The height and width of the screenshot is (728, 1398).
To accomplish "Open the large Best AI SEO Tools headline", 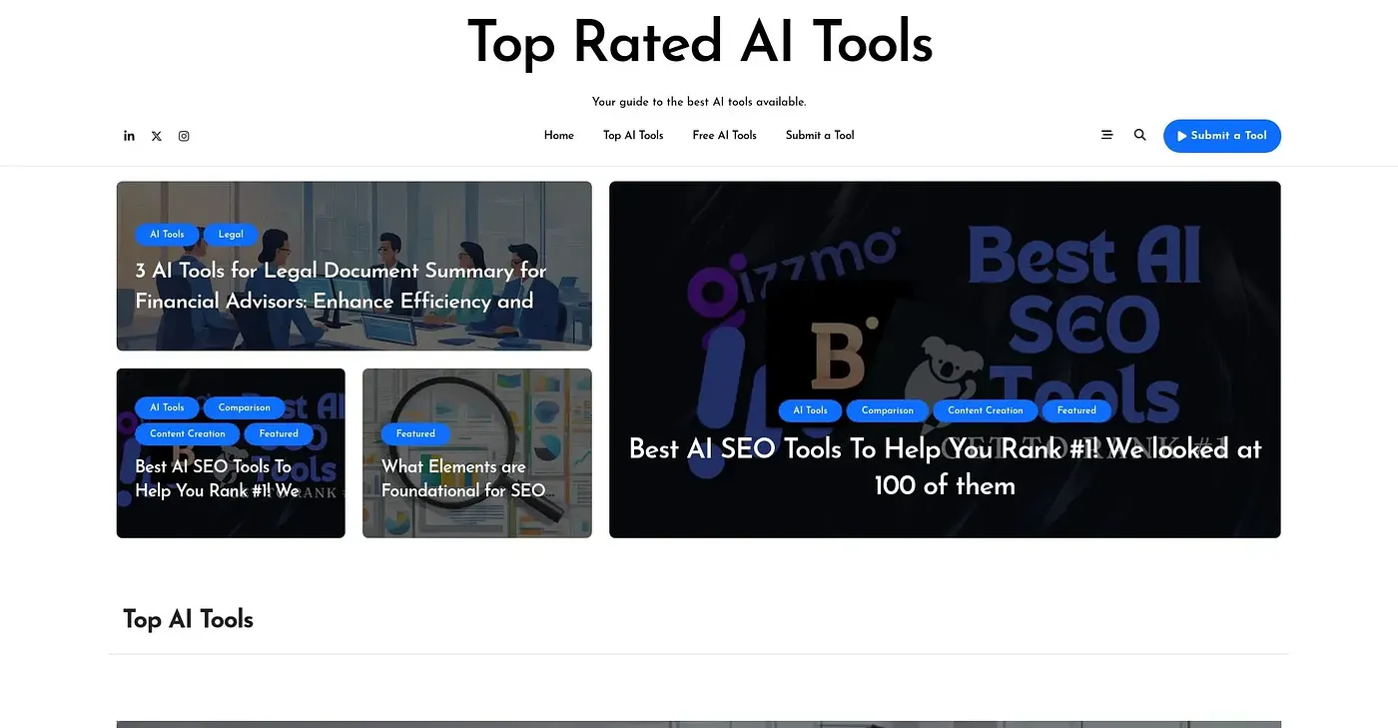I will coord(945,467).
